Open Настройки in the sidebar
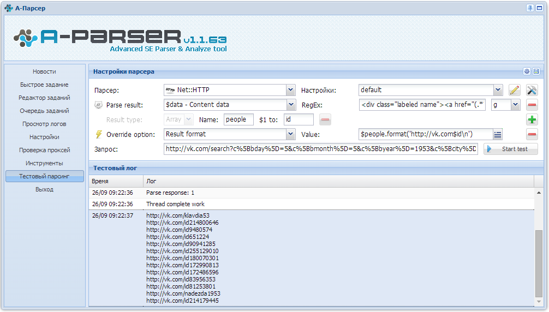Screen dimensions: 549x312 pyautogui.click(x=44, y=137)
